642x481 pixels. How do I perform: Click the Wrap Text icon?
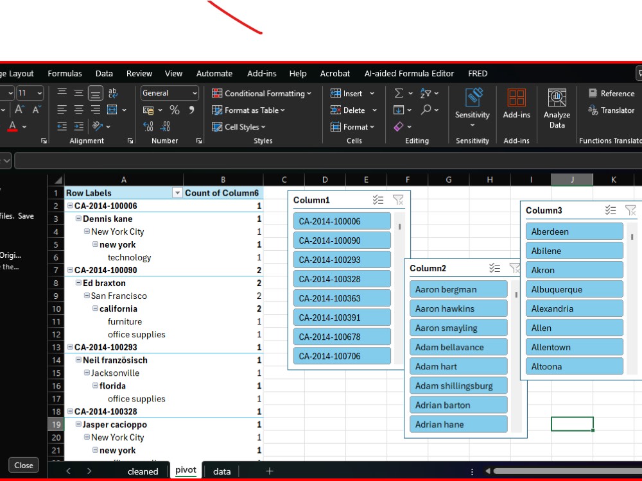(x=112, y=93)
